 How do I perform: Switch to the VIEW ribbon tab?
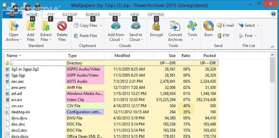(135, 15)
